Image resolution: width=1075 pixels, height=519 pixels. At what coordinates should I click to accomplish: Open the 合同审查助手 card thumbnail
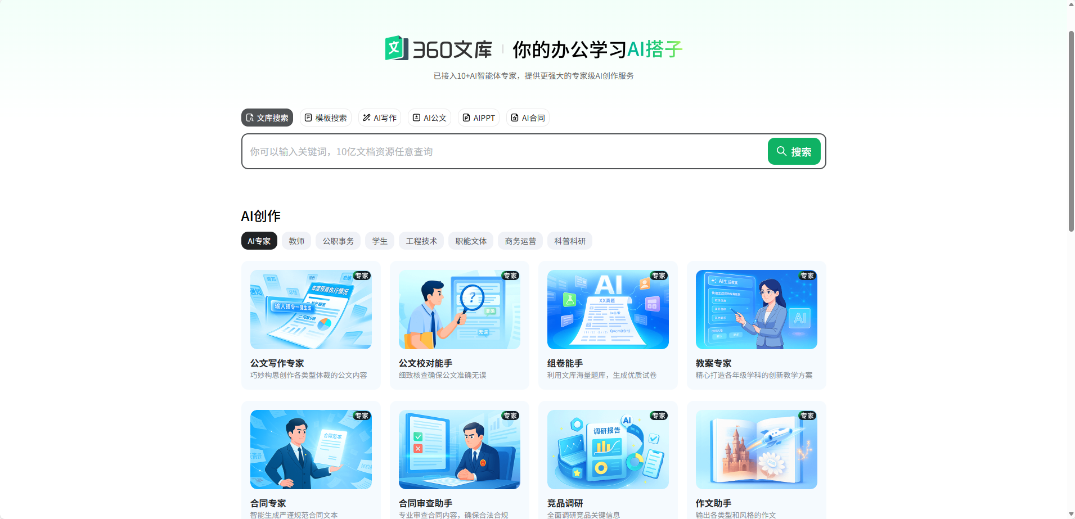point(460,449)
